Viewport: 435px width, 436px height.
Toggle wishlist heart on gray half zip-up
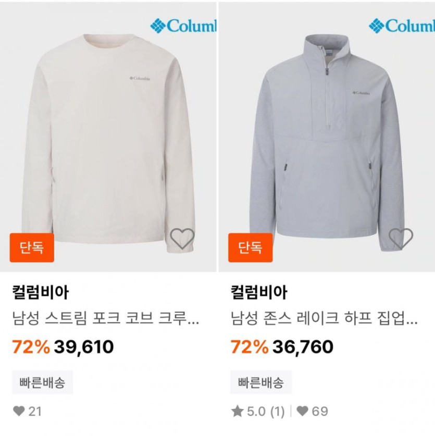pos(401,239)
